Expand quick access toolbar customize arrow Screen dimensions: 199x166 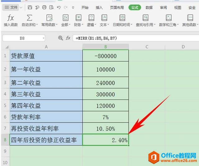pos(73,7)
